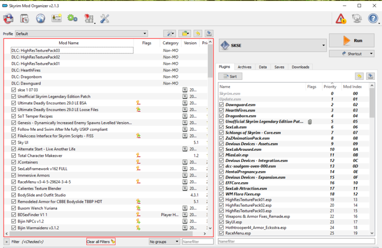Click flag icon on FileAccess Interface FISS row

point(138,135)
